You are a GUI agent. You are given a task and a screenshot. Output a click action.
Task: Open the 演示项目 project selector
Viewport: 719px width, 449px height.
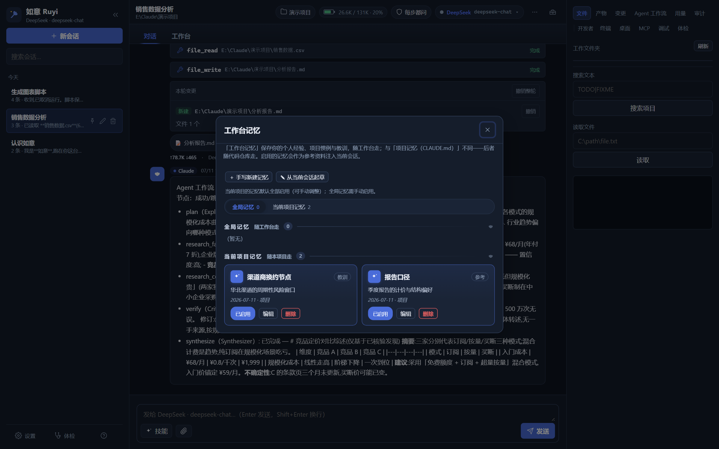click(295, 12)
